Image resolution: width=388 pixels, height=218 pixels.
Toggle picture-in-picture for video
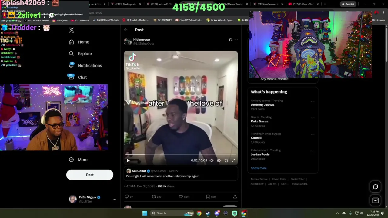coord(226,160)
